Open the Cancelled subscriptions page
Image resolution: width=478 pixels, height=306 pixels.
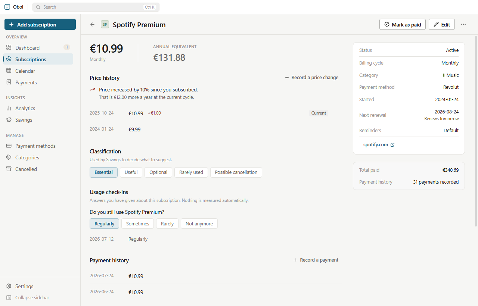coord(38,169)
